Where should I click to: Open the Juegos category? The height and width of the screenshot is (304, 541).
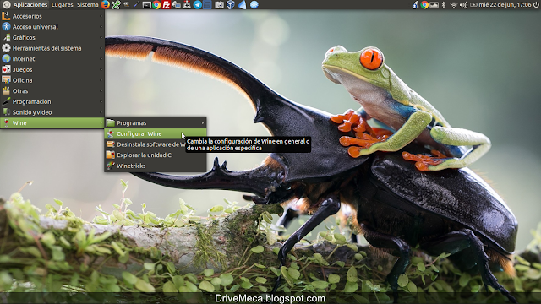52,69
